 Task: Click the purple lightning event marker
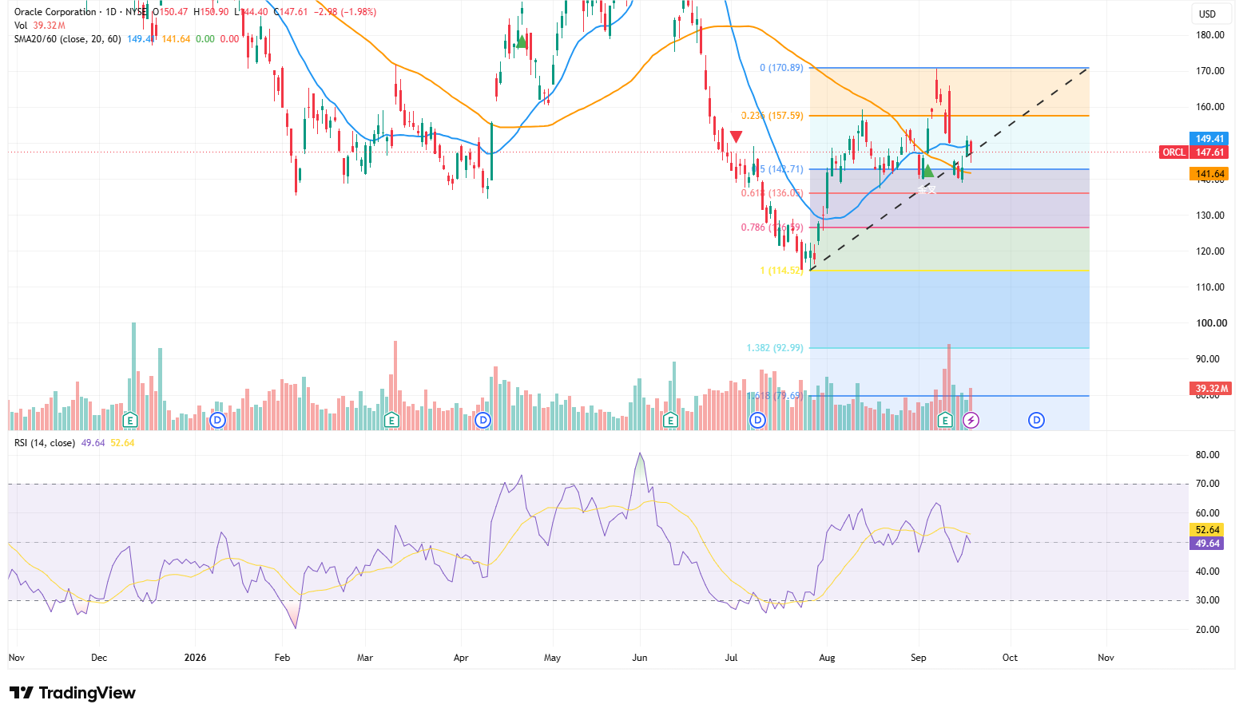(971, 420)
